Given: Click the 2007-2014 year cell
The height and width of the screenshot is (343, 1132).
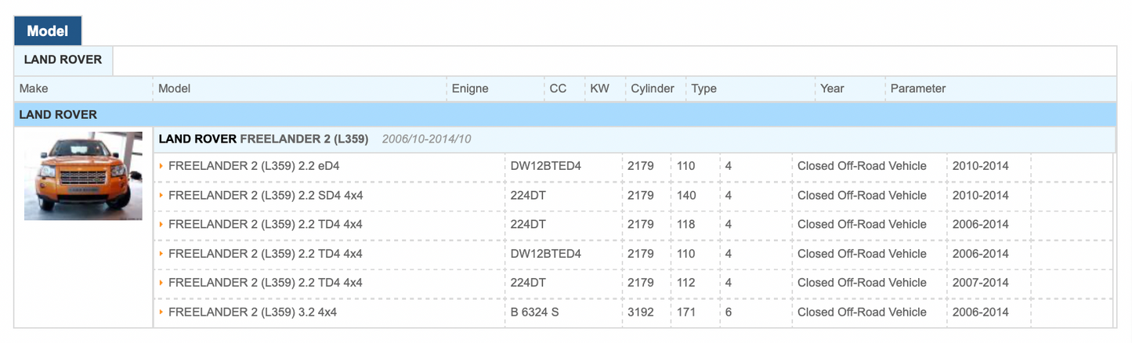Looking at the screenshot, I should point(981,283).
